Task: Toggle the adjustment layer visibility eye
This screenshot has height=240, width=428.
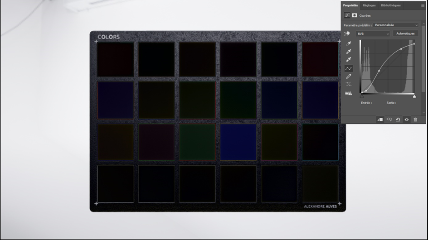Action: (407, 120)
